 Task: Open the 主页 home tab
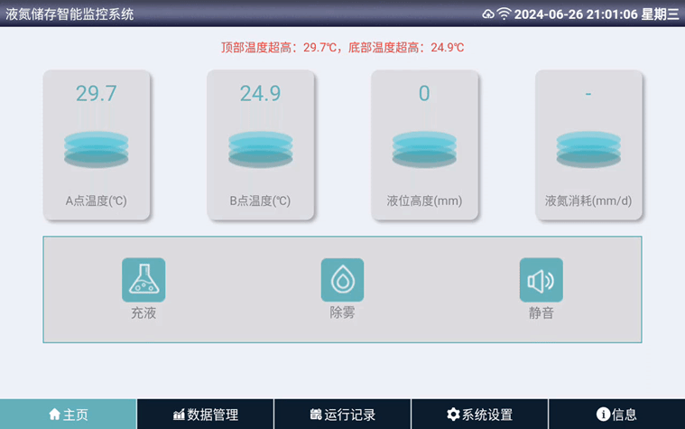tap(69, 415)
